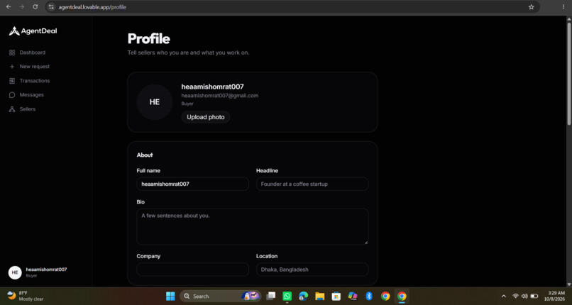Click the sidebar HE user avatar
Viewport: 572px width, 305px height.
click(x=15, y=272)
